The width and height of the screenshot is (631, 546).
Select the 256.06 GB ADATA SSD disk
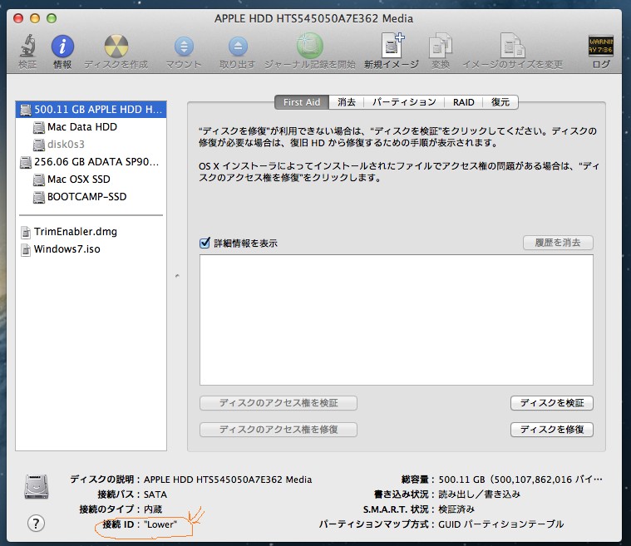[x=90, y=162]
